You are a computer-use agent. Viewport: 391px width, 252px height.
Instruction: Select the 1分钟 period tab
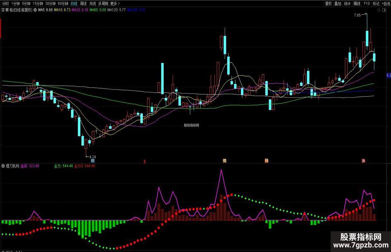tap(15, 3)
